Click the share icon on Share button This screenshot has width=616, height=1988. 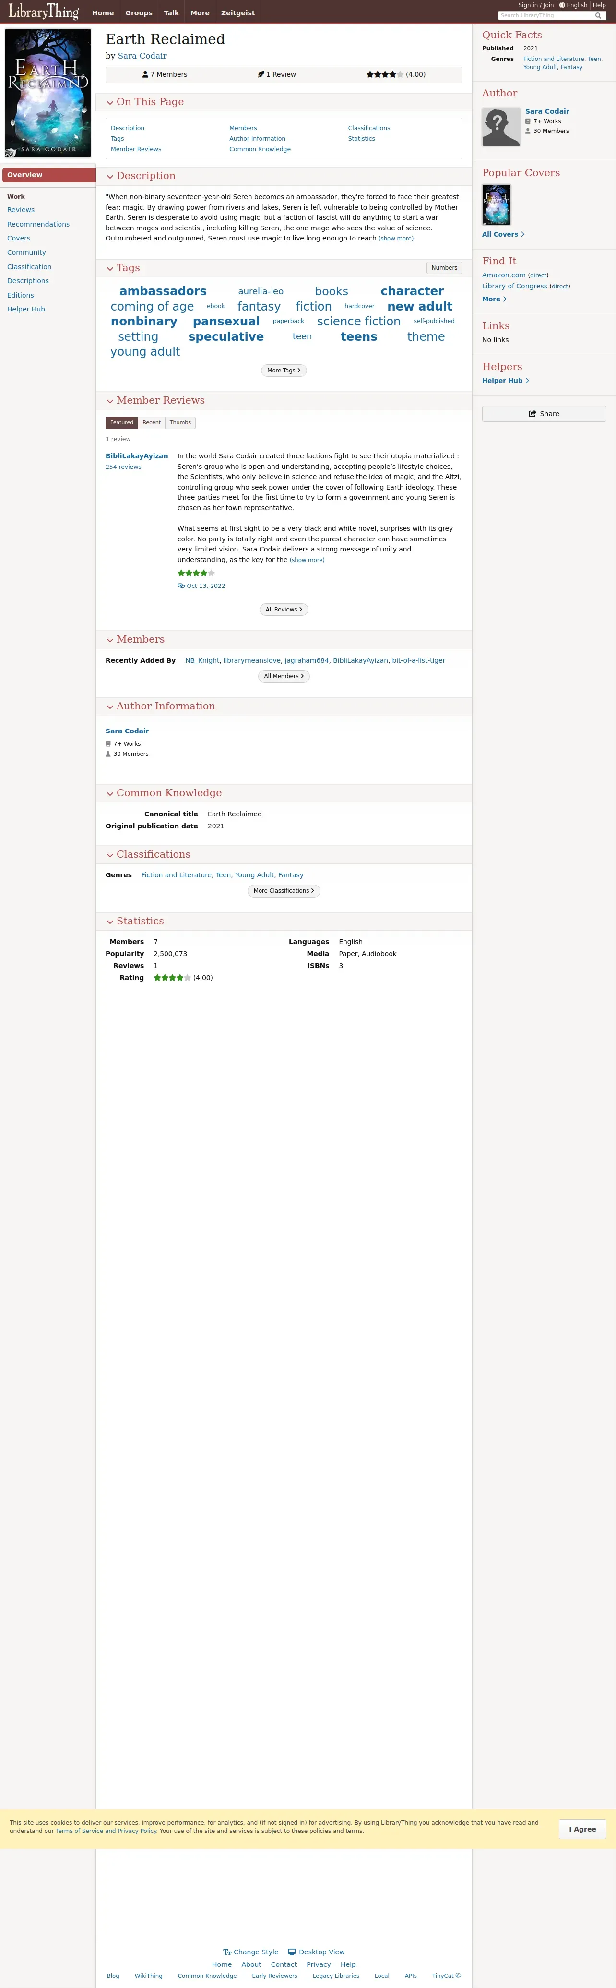coord(533,414)
